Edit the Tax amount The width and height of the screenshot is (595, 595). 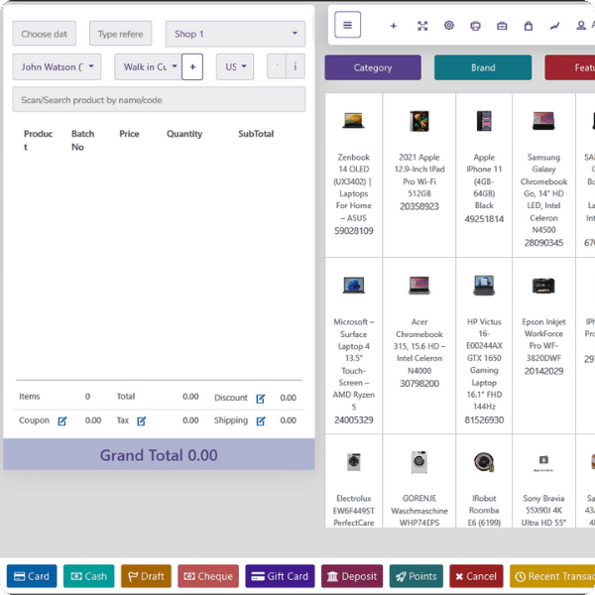click(x=142, y=421)
